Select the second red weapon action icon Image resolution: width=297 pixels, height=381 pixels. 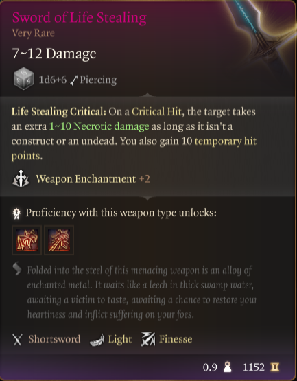coord(59,240)
